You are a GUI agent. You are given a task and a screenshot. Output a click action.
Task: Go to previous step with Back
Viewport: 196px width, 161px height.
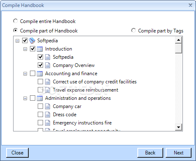pyautogui.click(x=150, y=153)
